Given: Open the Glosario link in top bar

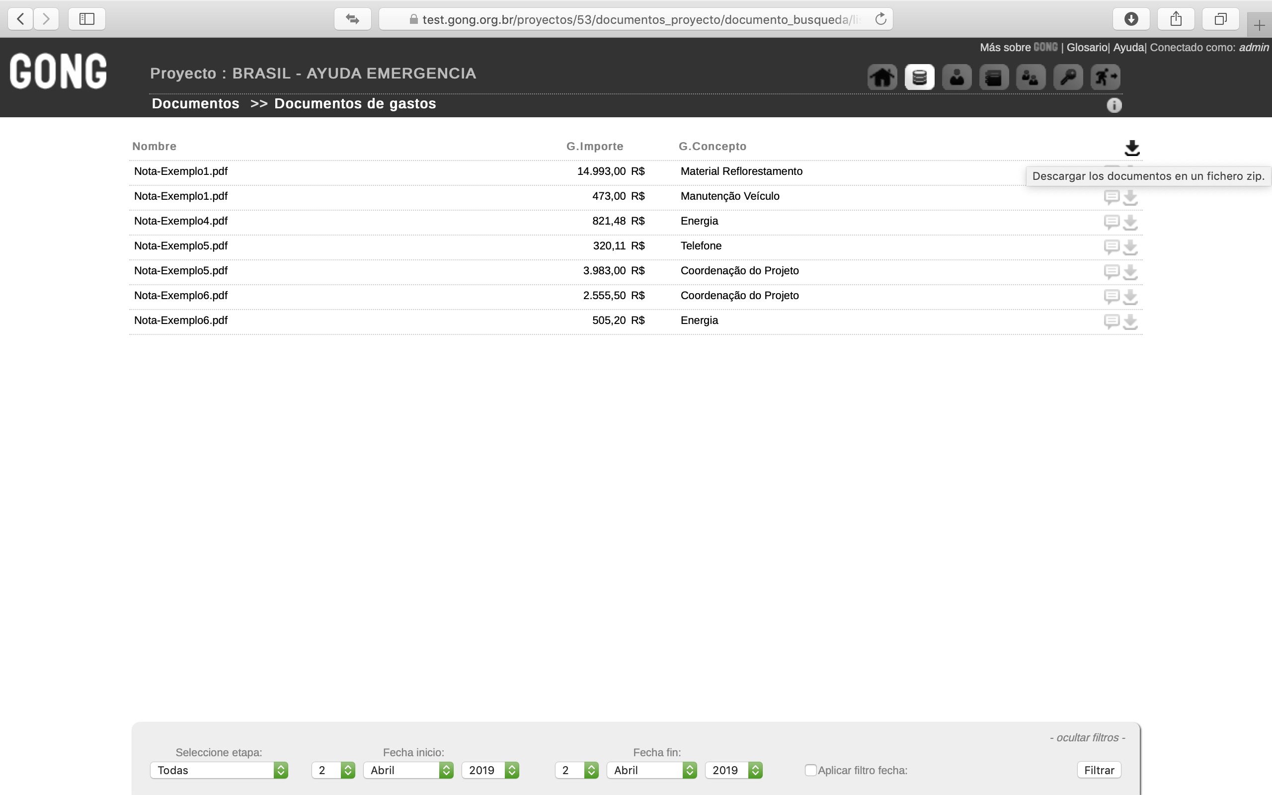Looking at the screenshot, I should tap(1087, 47).
